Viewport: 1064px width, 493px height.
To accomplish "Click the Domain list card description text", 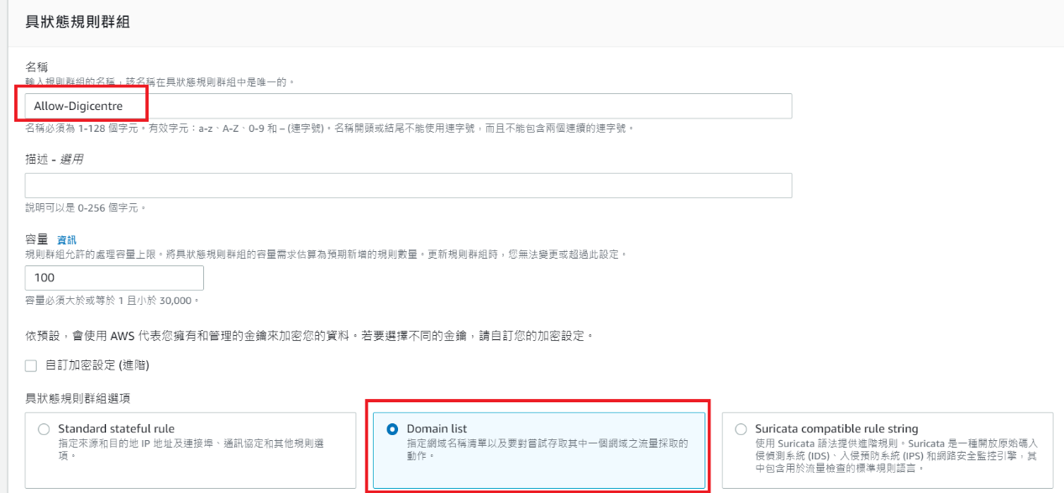I will 548,448.
